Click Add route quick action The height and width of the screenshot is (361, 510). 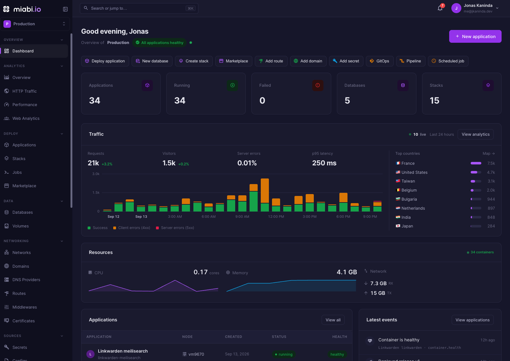271,61
